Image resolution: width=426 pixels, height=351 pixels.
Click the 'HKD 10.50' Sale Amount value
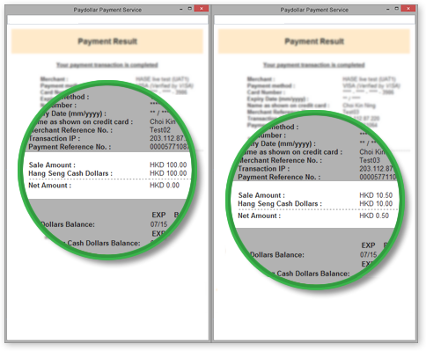tap(376, 195)
